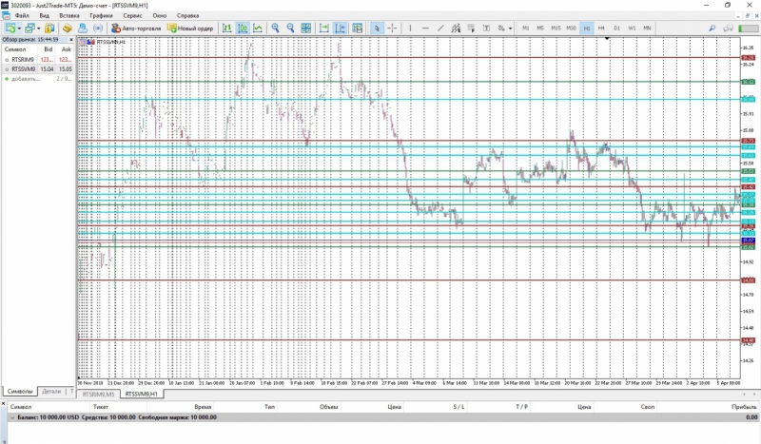The image size is (761, 444).
Task: Select RTSSVM9 row in Market Watch
Action: (x=38, y=68)
